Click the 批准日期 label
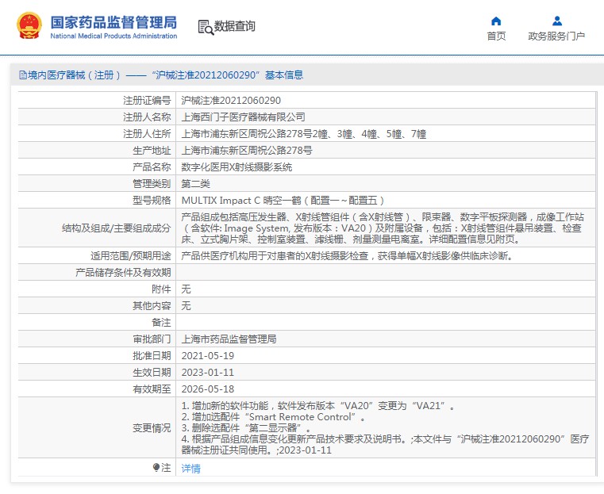Image resolution: width=604 pixels, height=494 pixels. coord(152,355)
